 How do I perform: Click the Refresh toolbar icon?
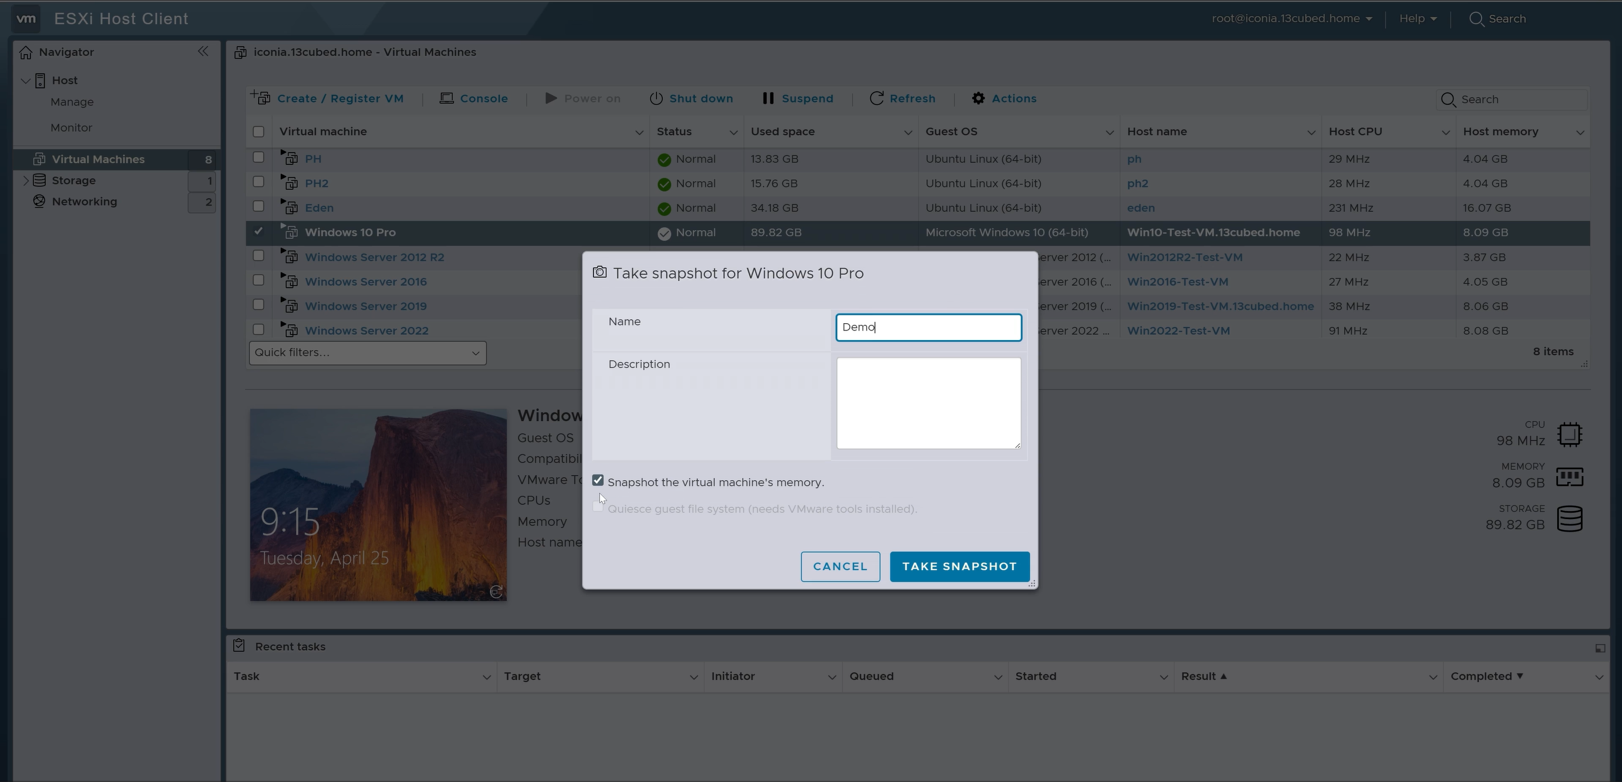tap(876, 98)
